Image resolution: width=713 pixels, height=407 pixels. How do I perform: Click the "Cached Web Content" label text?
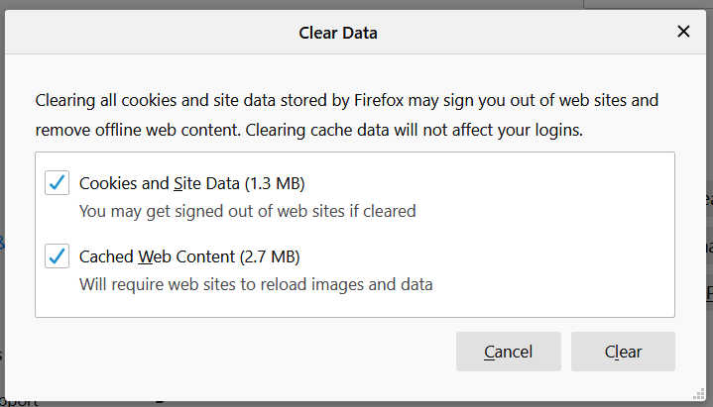[x=157, y=257]
